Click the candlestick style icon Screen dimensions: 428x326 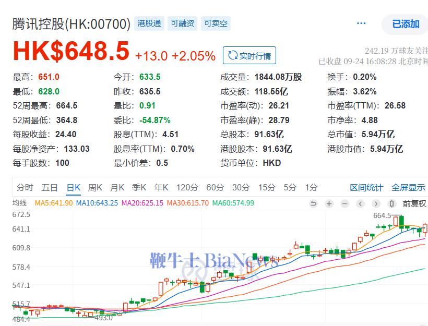pos(393,203)
